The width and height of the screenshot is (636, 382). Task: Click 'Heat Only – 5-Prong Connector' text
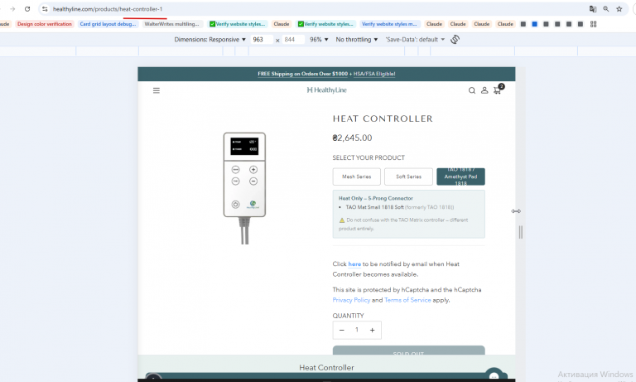[376, 199]
